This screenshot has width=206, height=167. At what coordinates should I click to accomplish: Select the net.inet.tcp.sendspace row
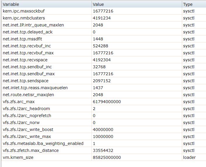click(104, 81)
